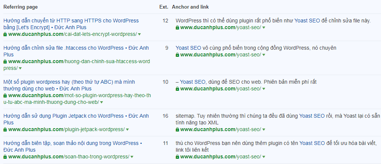
Task: Open the Plugin Jetpack guide page title
Action: (76, 119)
